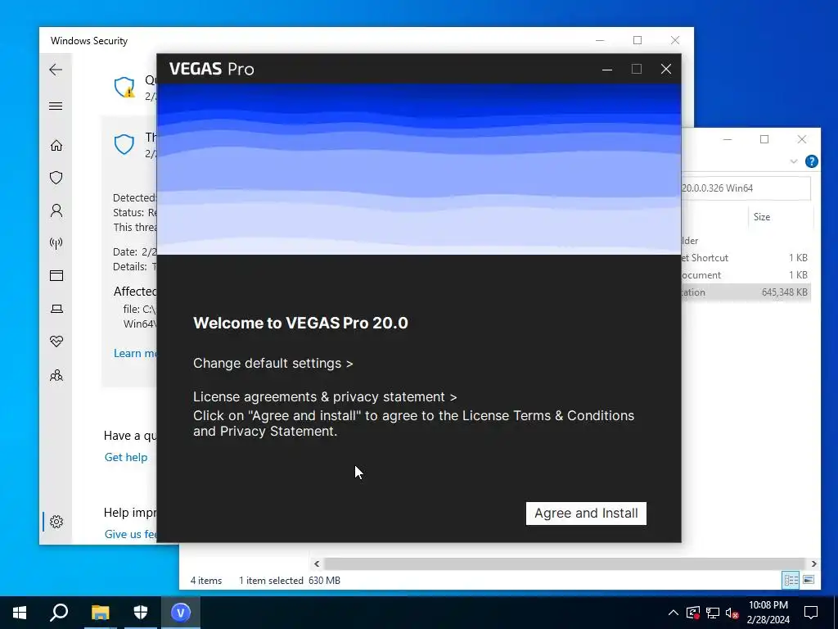This screenshot has height=629, width=838.
Task: Open File Explorer help question icon
Action: click(x=811, y=161)
